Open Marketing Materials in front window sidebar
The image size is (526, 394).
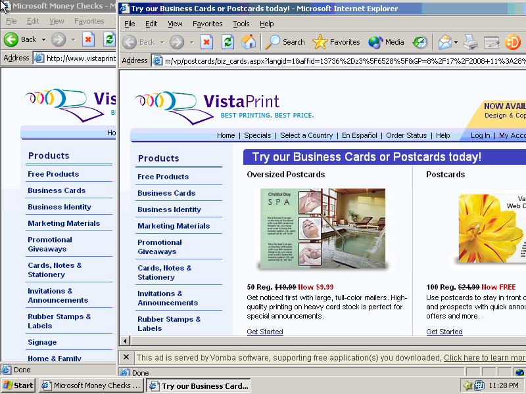click(x=174, y=226)
